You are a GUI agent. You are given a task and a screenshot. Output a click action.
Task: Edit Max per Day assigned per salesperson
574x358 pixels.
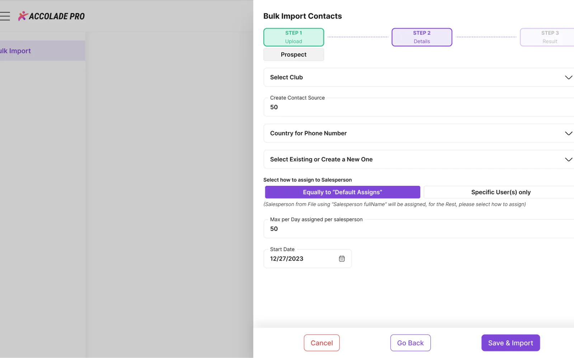coord(419,229)
